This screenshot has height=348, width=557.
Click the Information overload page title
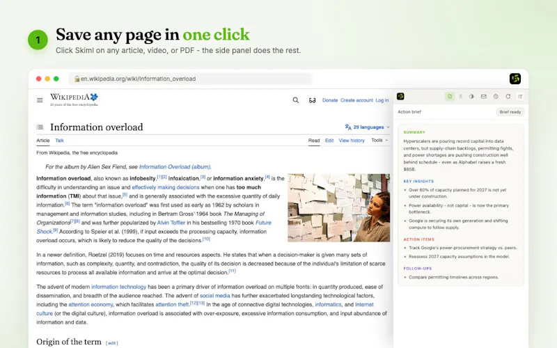pyautogui.click(x=96, y=127)
